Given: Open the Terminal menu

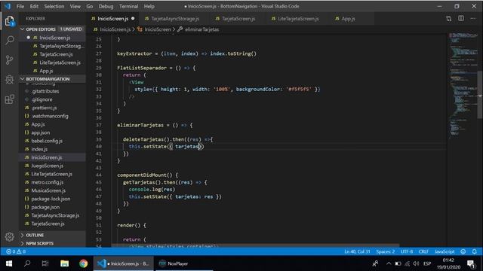Looking at the screenshot, I should [128, 6].
